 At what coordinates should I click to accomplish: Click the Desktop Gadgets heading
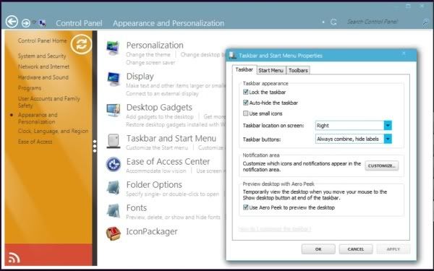(159, 107)
